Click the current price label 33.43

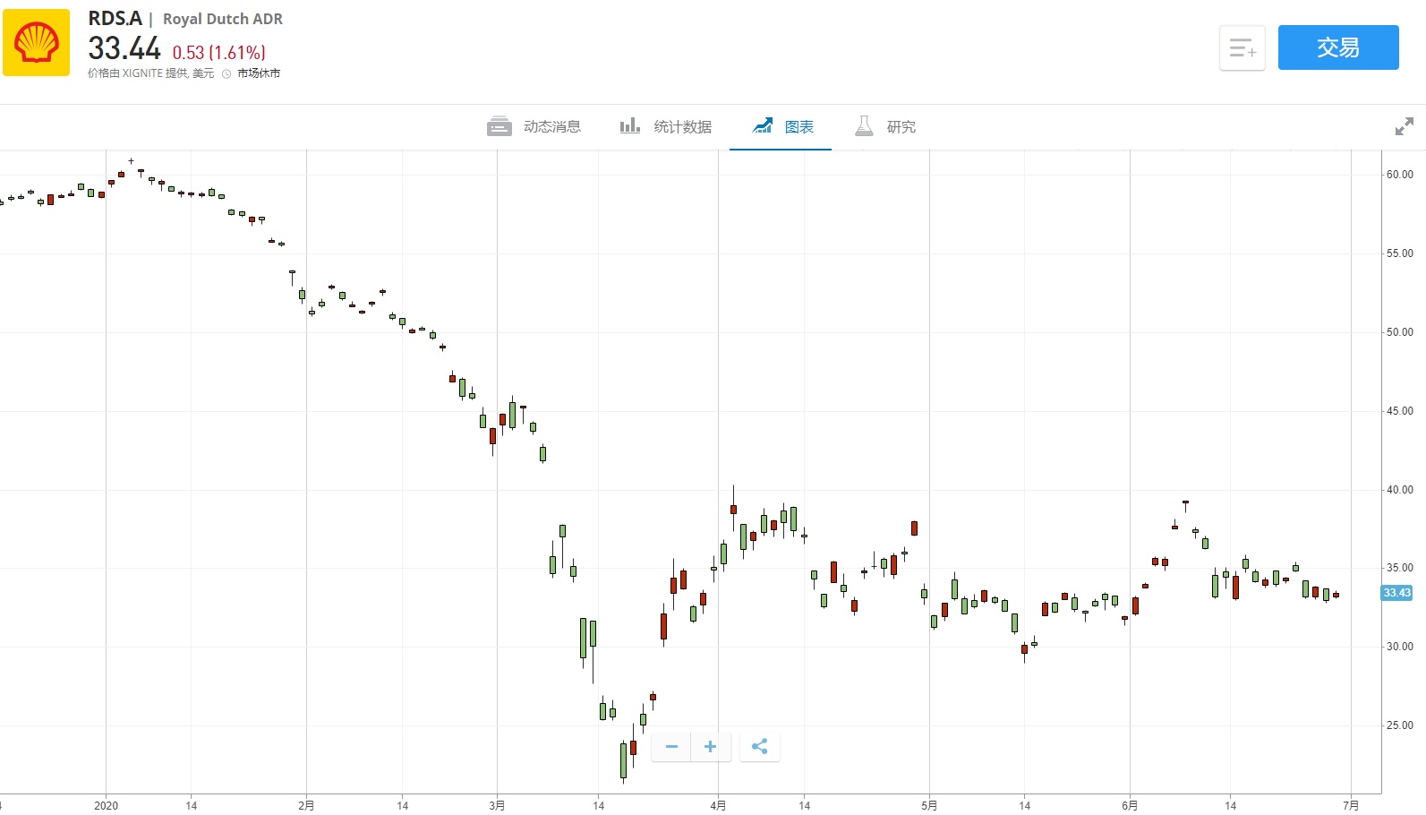(1396, 593)
